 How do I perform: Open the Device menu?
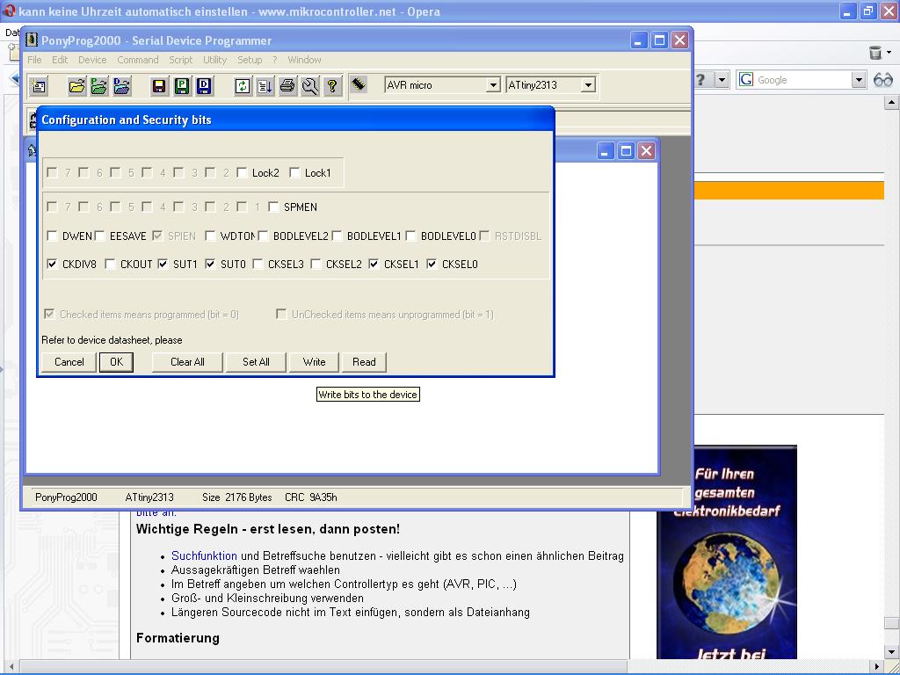(92, 60)
